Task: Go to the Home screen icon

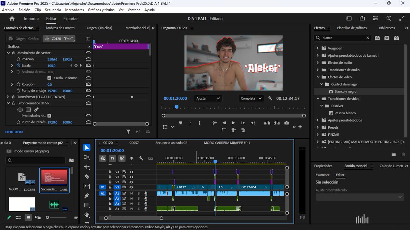Action: [12, 19]
